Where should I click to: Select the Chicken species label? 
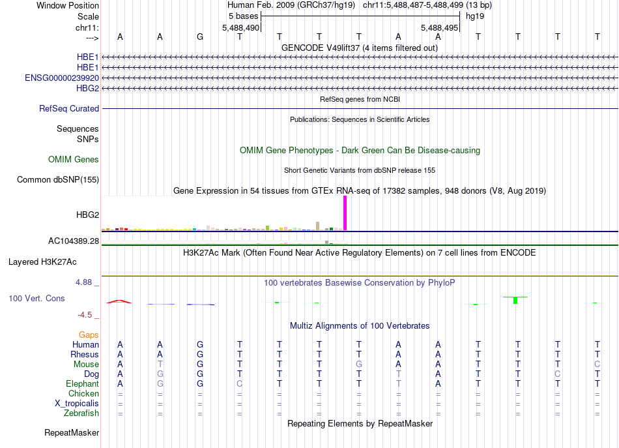click(x=83, y=393)
